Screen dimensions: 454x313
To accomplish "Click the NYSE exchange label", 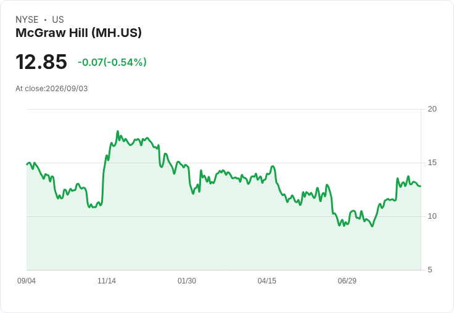I will point(27,20).
